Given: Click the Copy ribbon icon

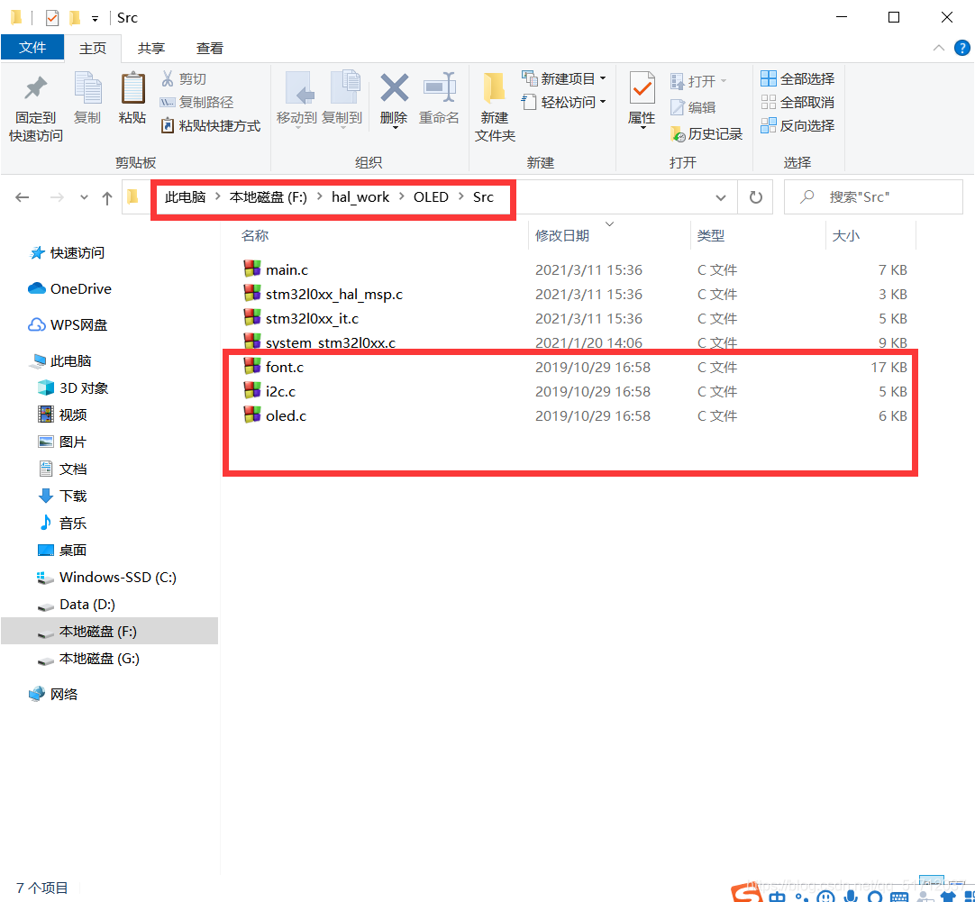Looking at the screenshot, I should (87, 98).
